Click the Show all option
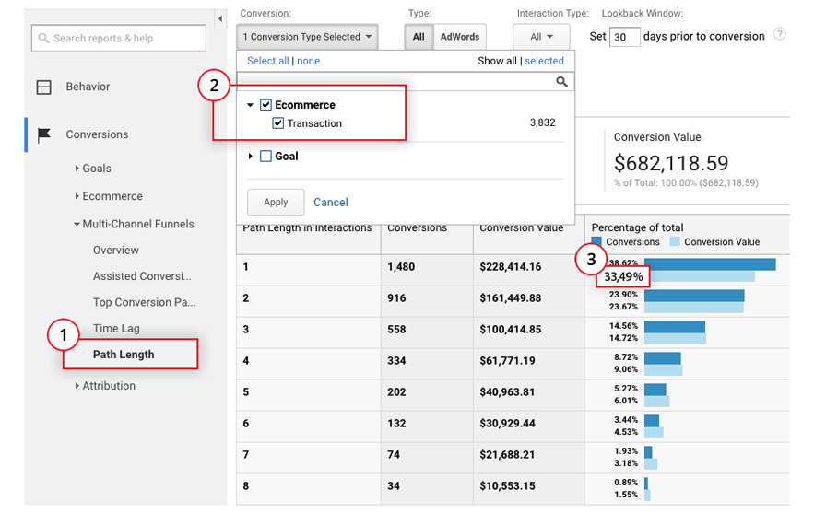The height and width of the screenshot is (513, 814). tap(497, 61)
